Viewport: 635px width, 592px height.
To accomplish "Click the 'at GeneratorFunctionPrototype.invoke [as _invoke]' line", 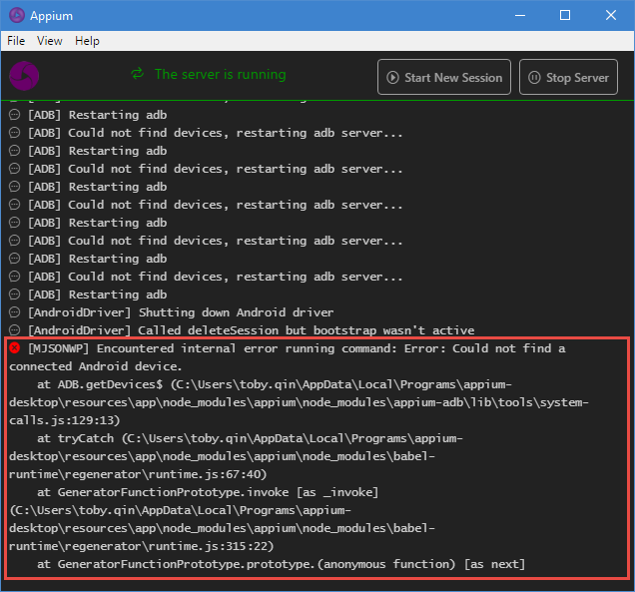I will [208, 492].
